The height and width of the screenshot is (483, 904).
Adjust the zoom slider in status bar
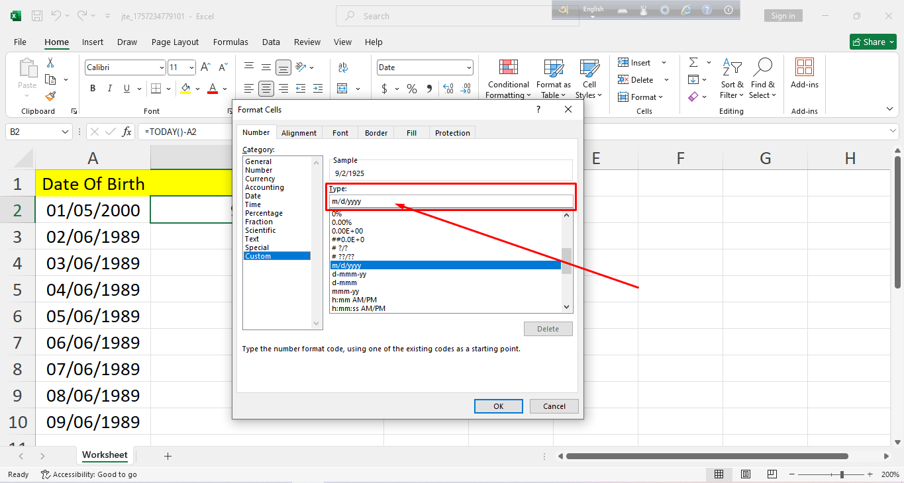842,474
